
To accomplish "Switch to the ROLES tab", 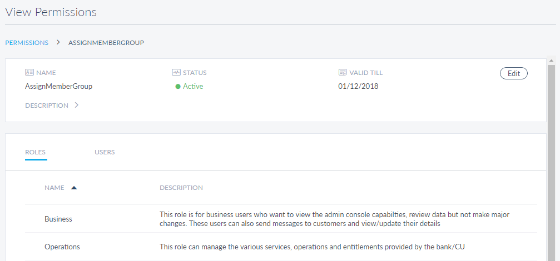I will point(36,152).
